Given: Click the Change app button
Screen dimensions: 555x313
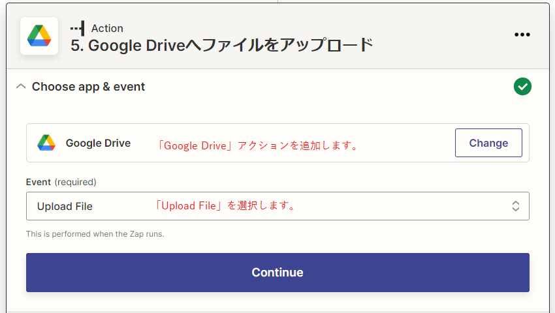Looking at the screenshot, I should point(488,143).
